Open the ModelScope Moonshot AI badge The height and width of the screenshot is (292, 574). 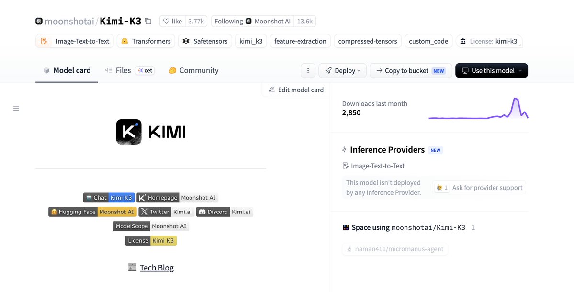151,226
